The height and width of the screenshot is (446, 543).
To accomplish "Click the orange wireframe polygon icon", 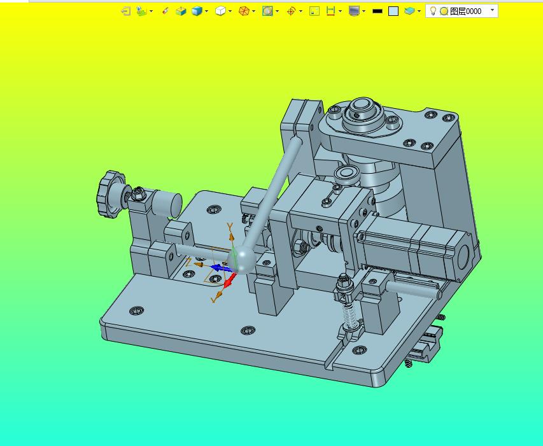I will (244, 11).
